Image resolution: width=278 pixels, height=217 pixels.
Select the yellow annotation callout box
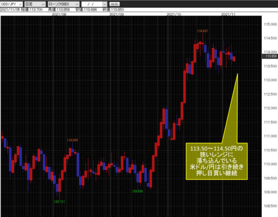217,161
